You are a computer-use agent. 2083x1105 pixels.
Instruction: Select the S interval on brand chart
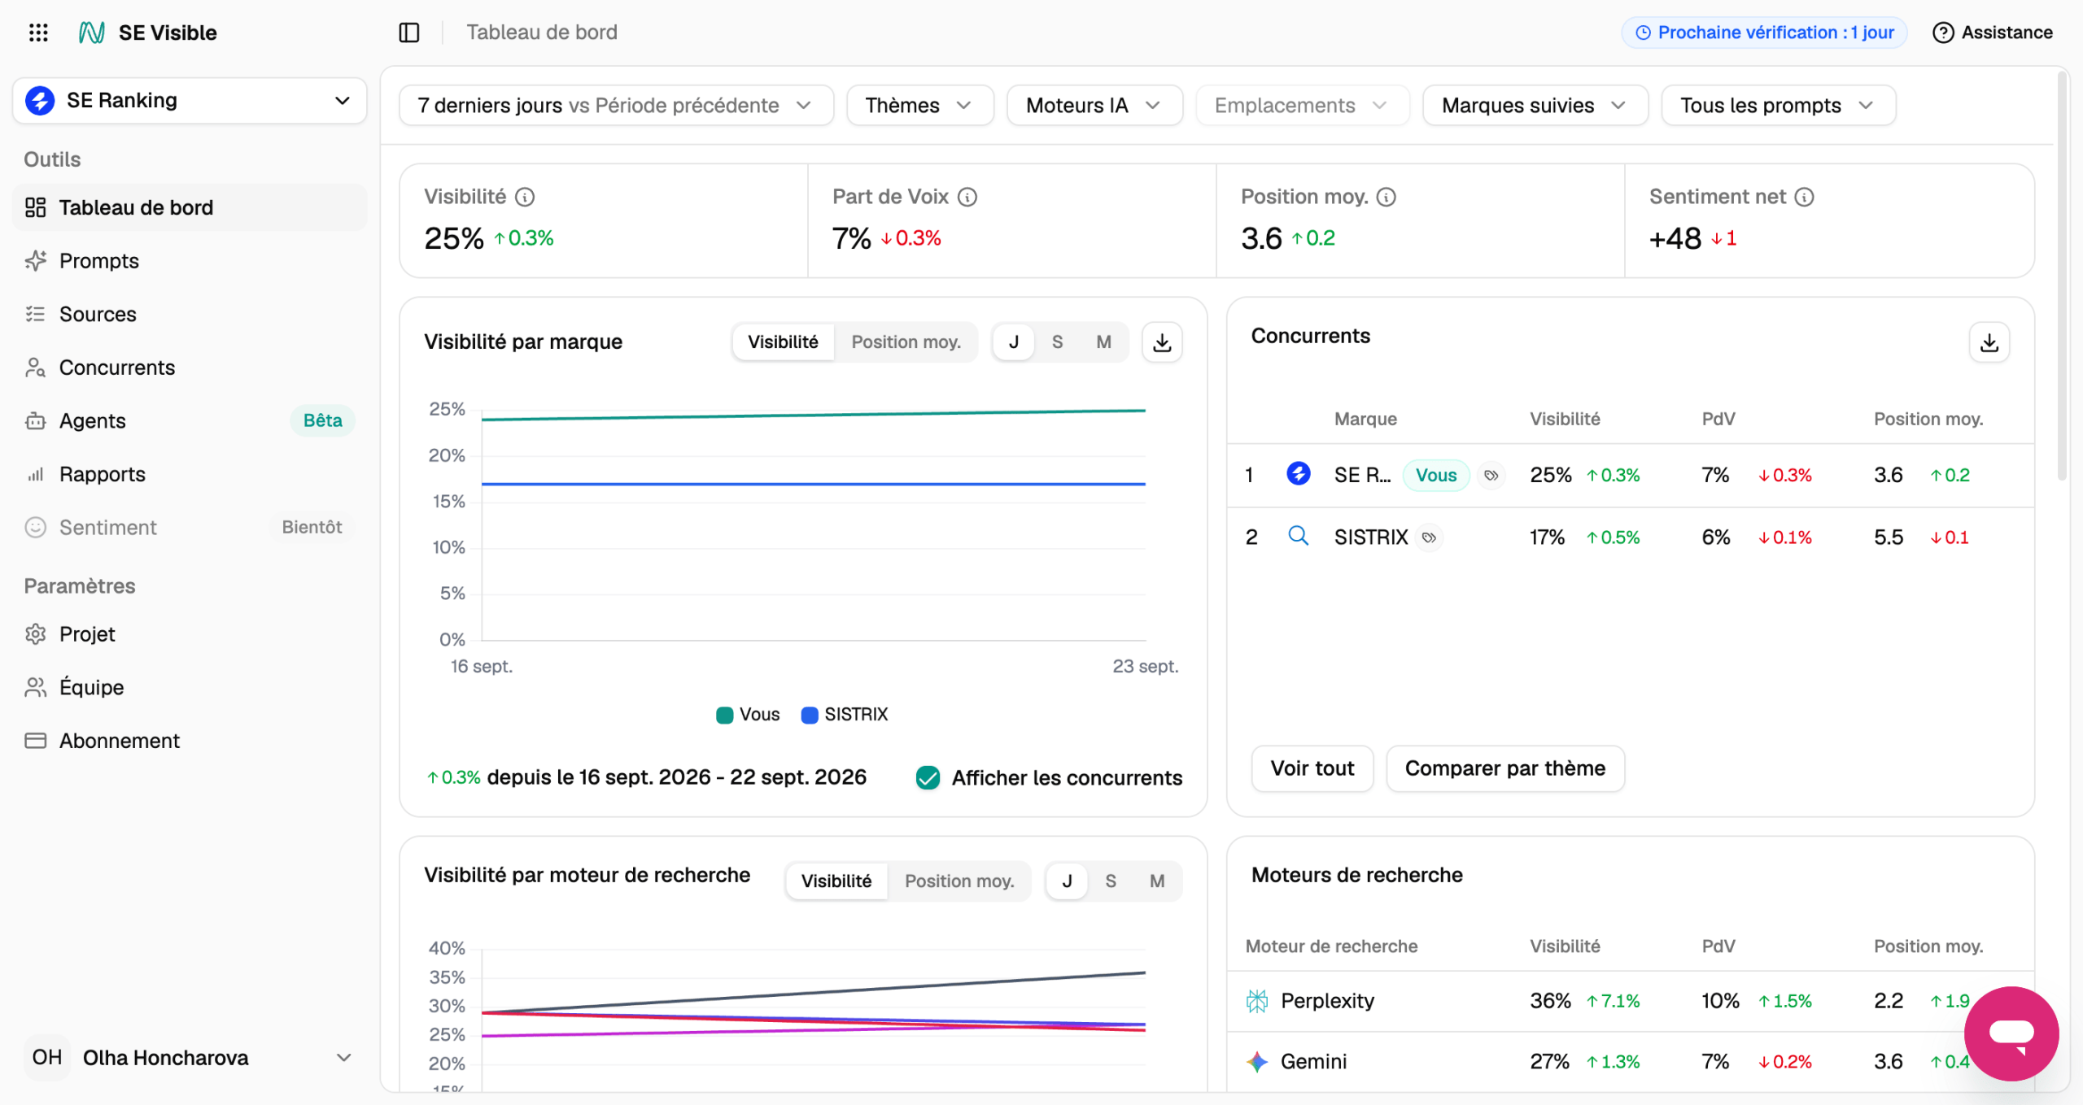(x=1057, y=342)
